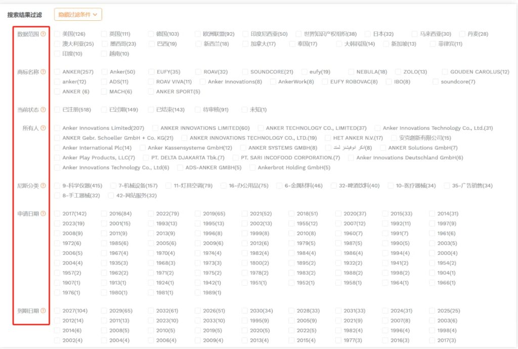Select the 9-科学仪器(415) Nice class checkbox
518x349 pixels.
click(x=58, y=186)
